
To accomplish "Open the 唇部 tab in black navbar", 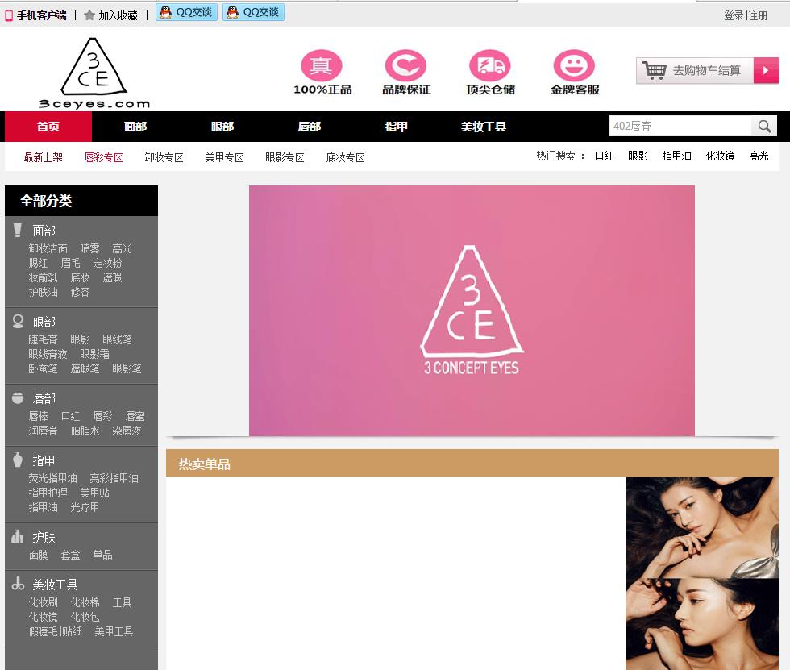I will [x=310, y=127].
